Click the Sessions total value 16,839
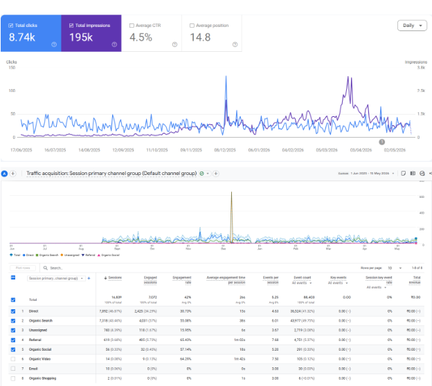 point(116,297)
